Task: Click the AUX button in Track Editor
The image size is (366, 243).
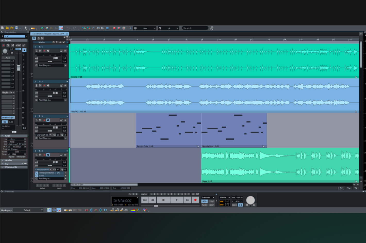Action: pyautogui.click(x=8, y=58)
